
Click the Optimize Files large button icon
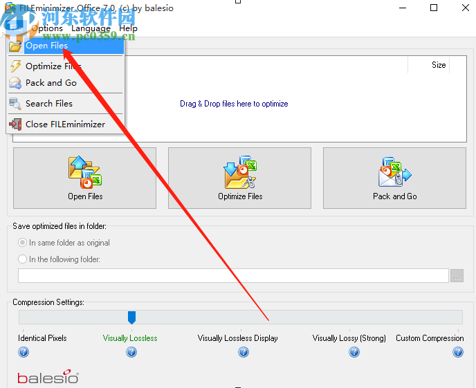240,172
